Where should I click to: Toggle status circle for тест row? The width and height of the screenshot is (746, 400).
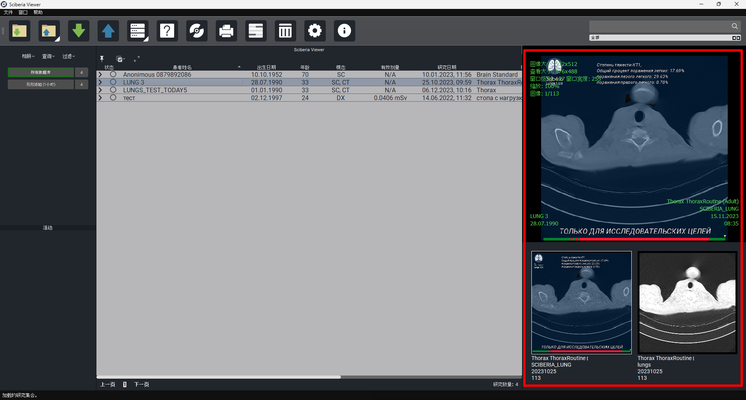[x=113, y=97]
